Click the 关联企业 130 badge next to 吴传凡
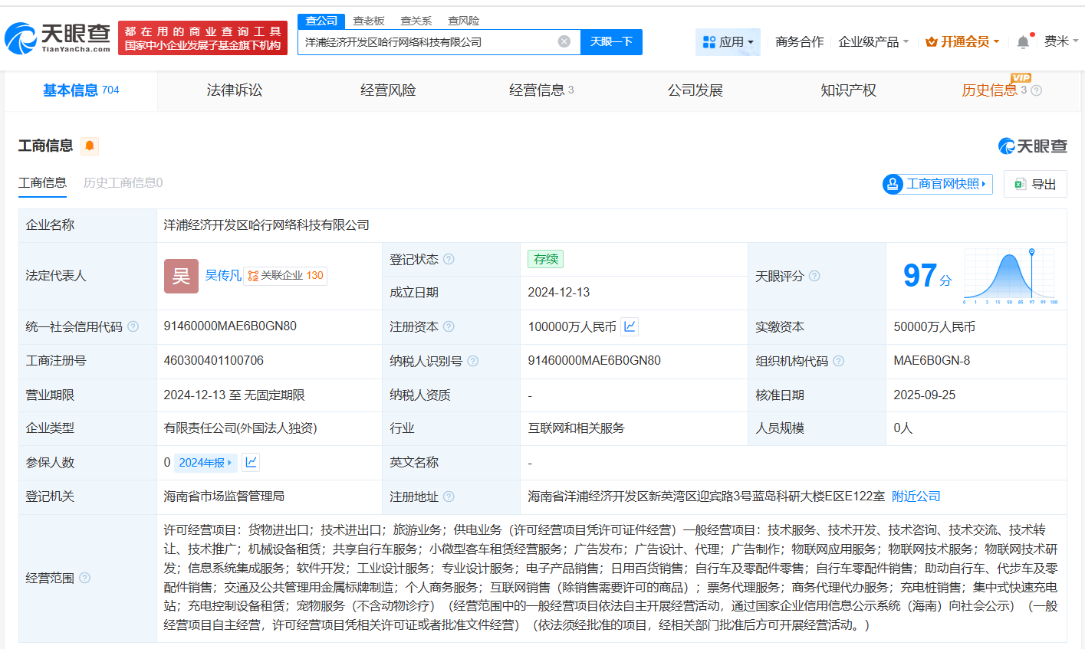 pos(284,276)
